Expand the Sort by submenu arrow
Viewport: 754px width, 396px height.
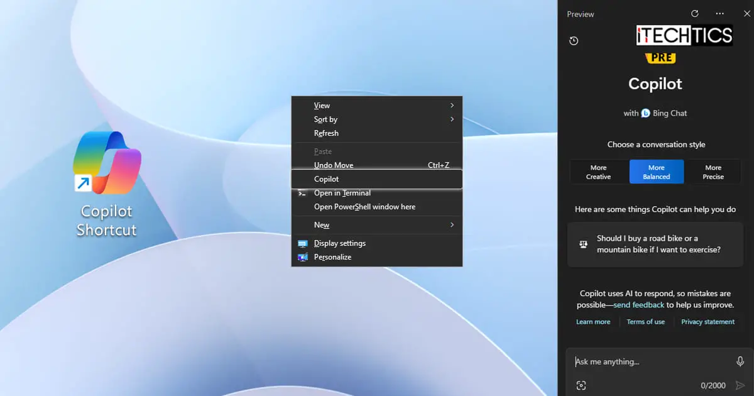point(452,119)
